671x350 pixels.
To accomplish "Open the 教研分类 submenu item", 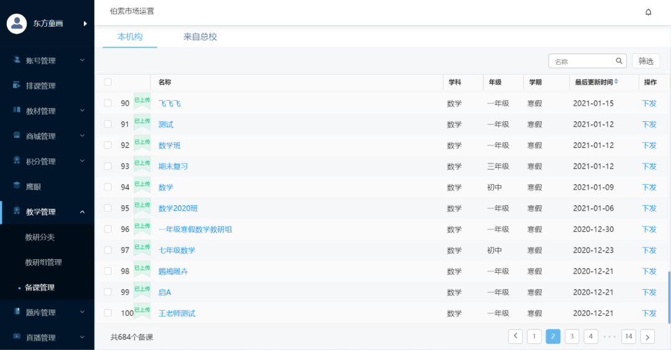I will (40, 237).
